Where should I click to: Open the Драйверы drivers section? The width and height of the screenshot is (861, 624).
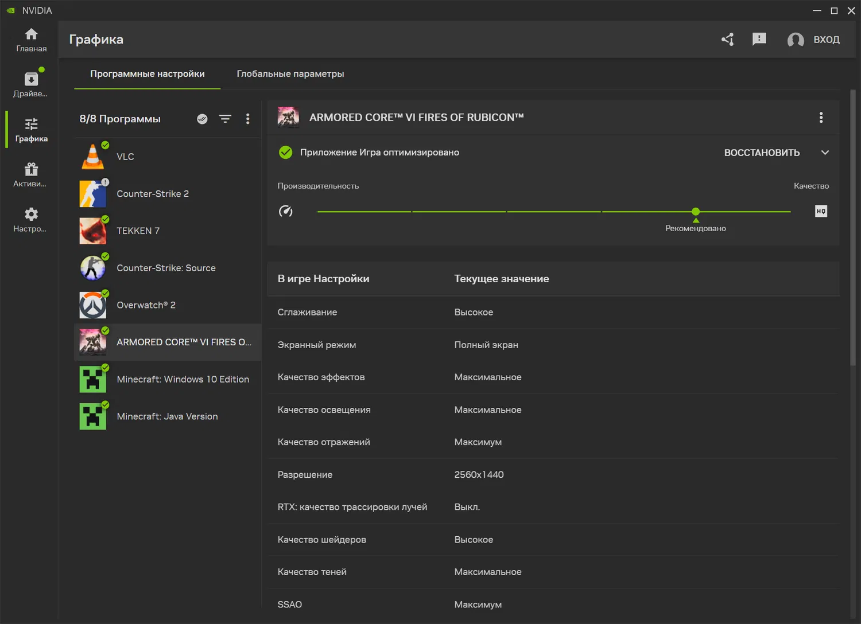[x=31, y=84]
